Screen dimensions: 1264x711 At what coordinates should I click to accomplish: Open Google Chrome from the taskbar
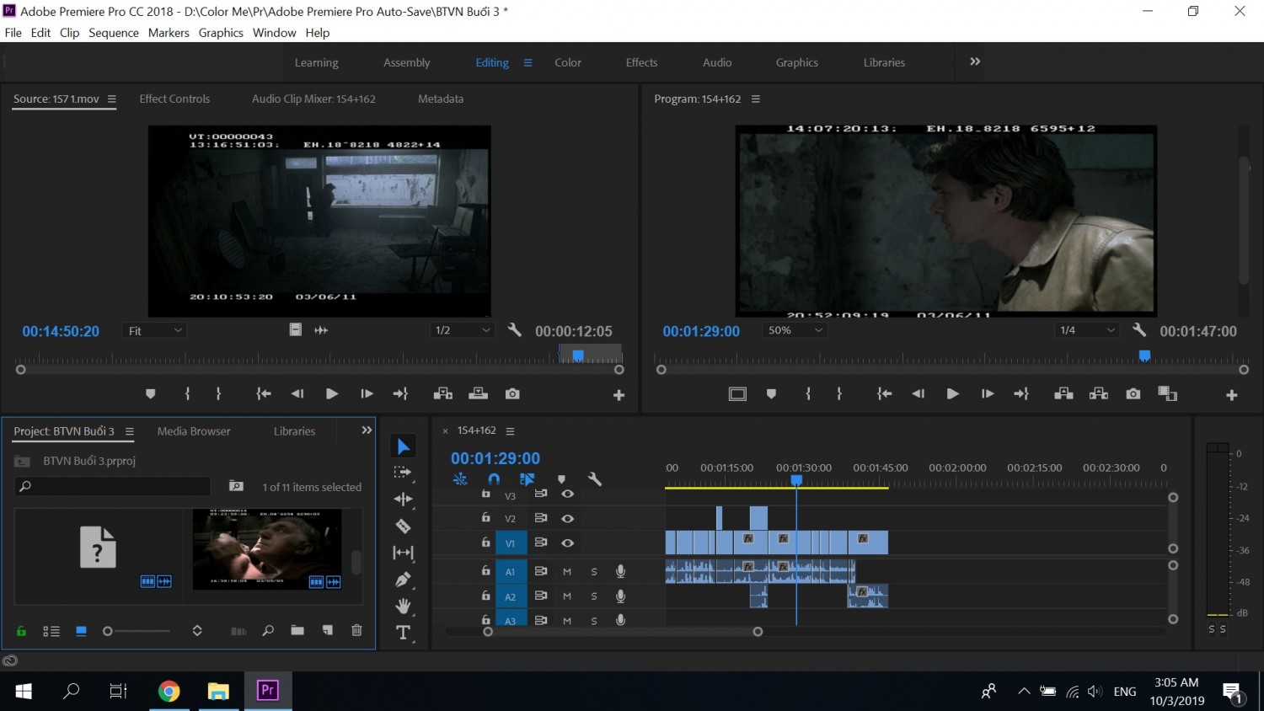[169, 692]
